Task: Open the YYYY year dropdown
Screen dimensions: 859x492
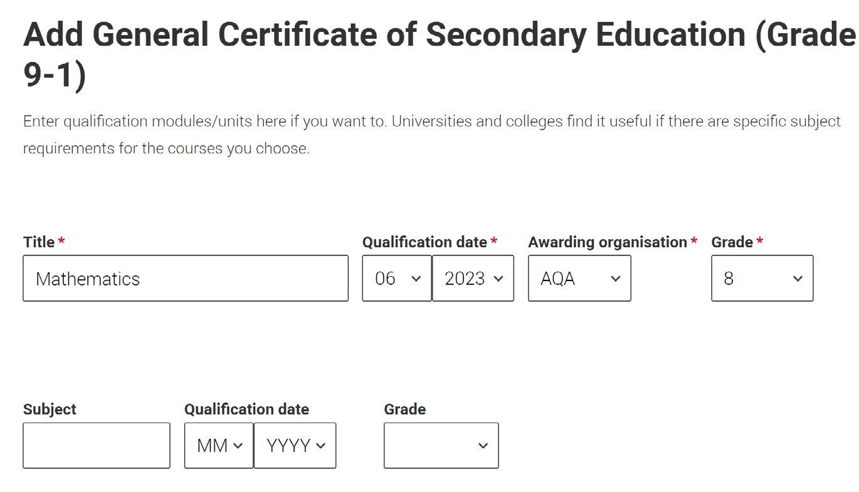Action: 295,446
